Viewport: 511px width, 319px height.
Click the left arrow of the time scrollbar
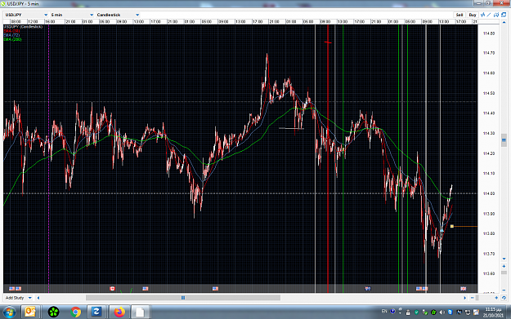click(x=38, y=298)
